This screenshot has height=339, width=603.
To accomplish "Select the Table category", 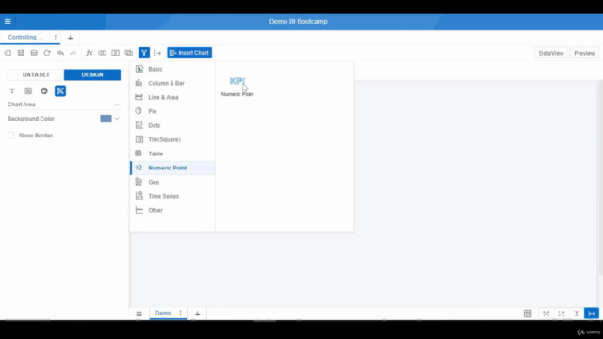I will coord(172,153).
